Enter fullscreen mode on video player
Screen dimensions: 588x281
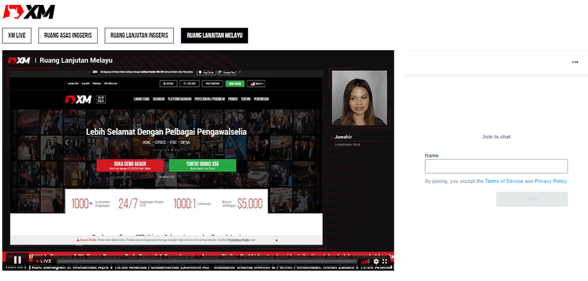pyautogui.click(x=385, y=261)
